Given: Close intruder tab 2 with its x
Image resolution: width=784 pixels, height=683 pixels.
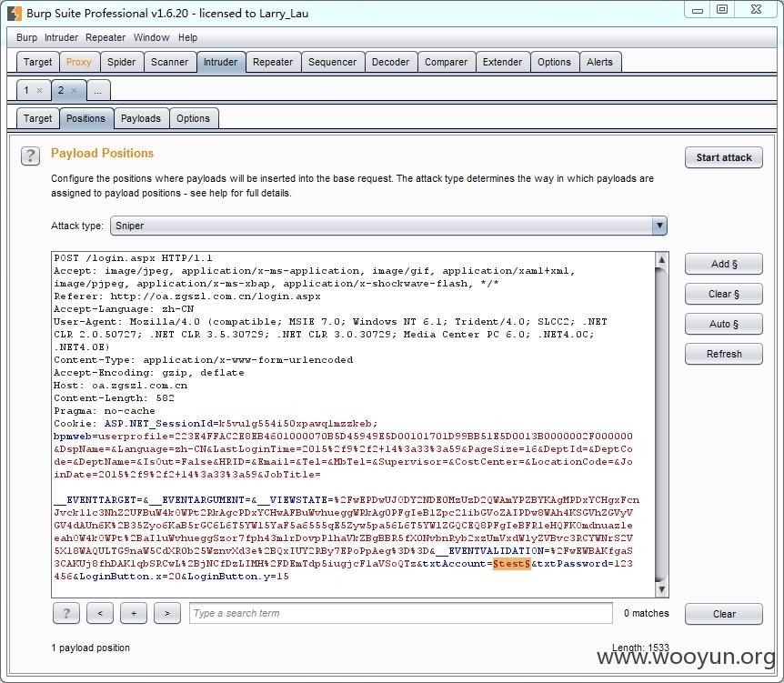Looking at the screenshot, I should (x=74, y=91).
